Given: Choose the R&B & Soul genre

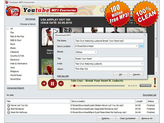Looking at the screenshot, I should 16,40.
